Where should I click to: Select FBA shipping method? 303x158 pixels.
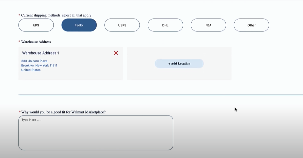[x=208, y=25]
